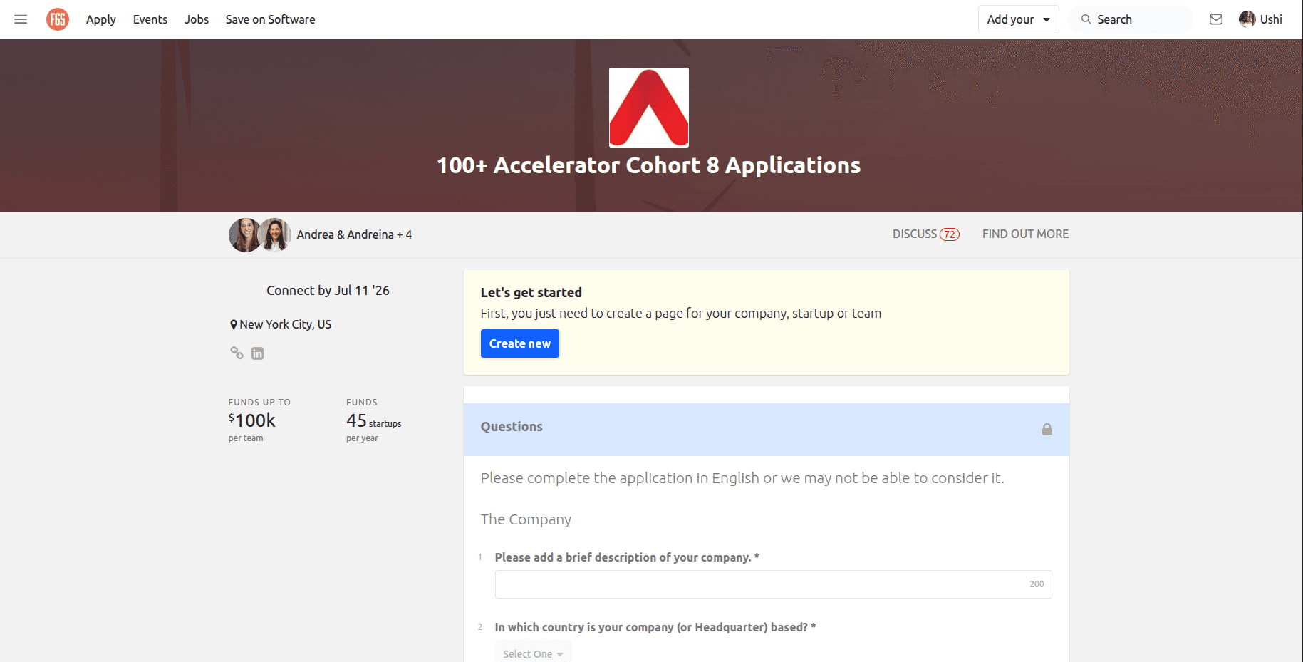Click the accelerator red logo image
Viewport: 1303px width, 662px height.
[x=649, y=108]
